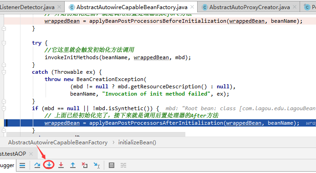Collapse the try block fold marker

tap(4, 43)
